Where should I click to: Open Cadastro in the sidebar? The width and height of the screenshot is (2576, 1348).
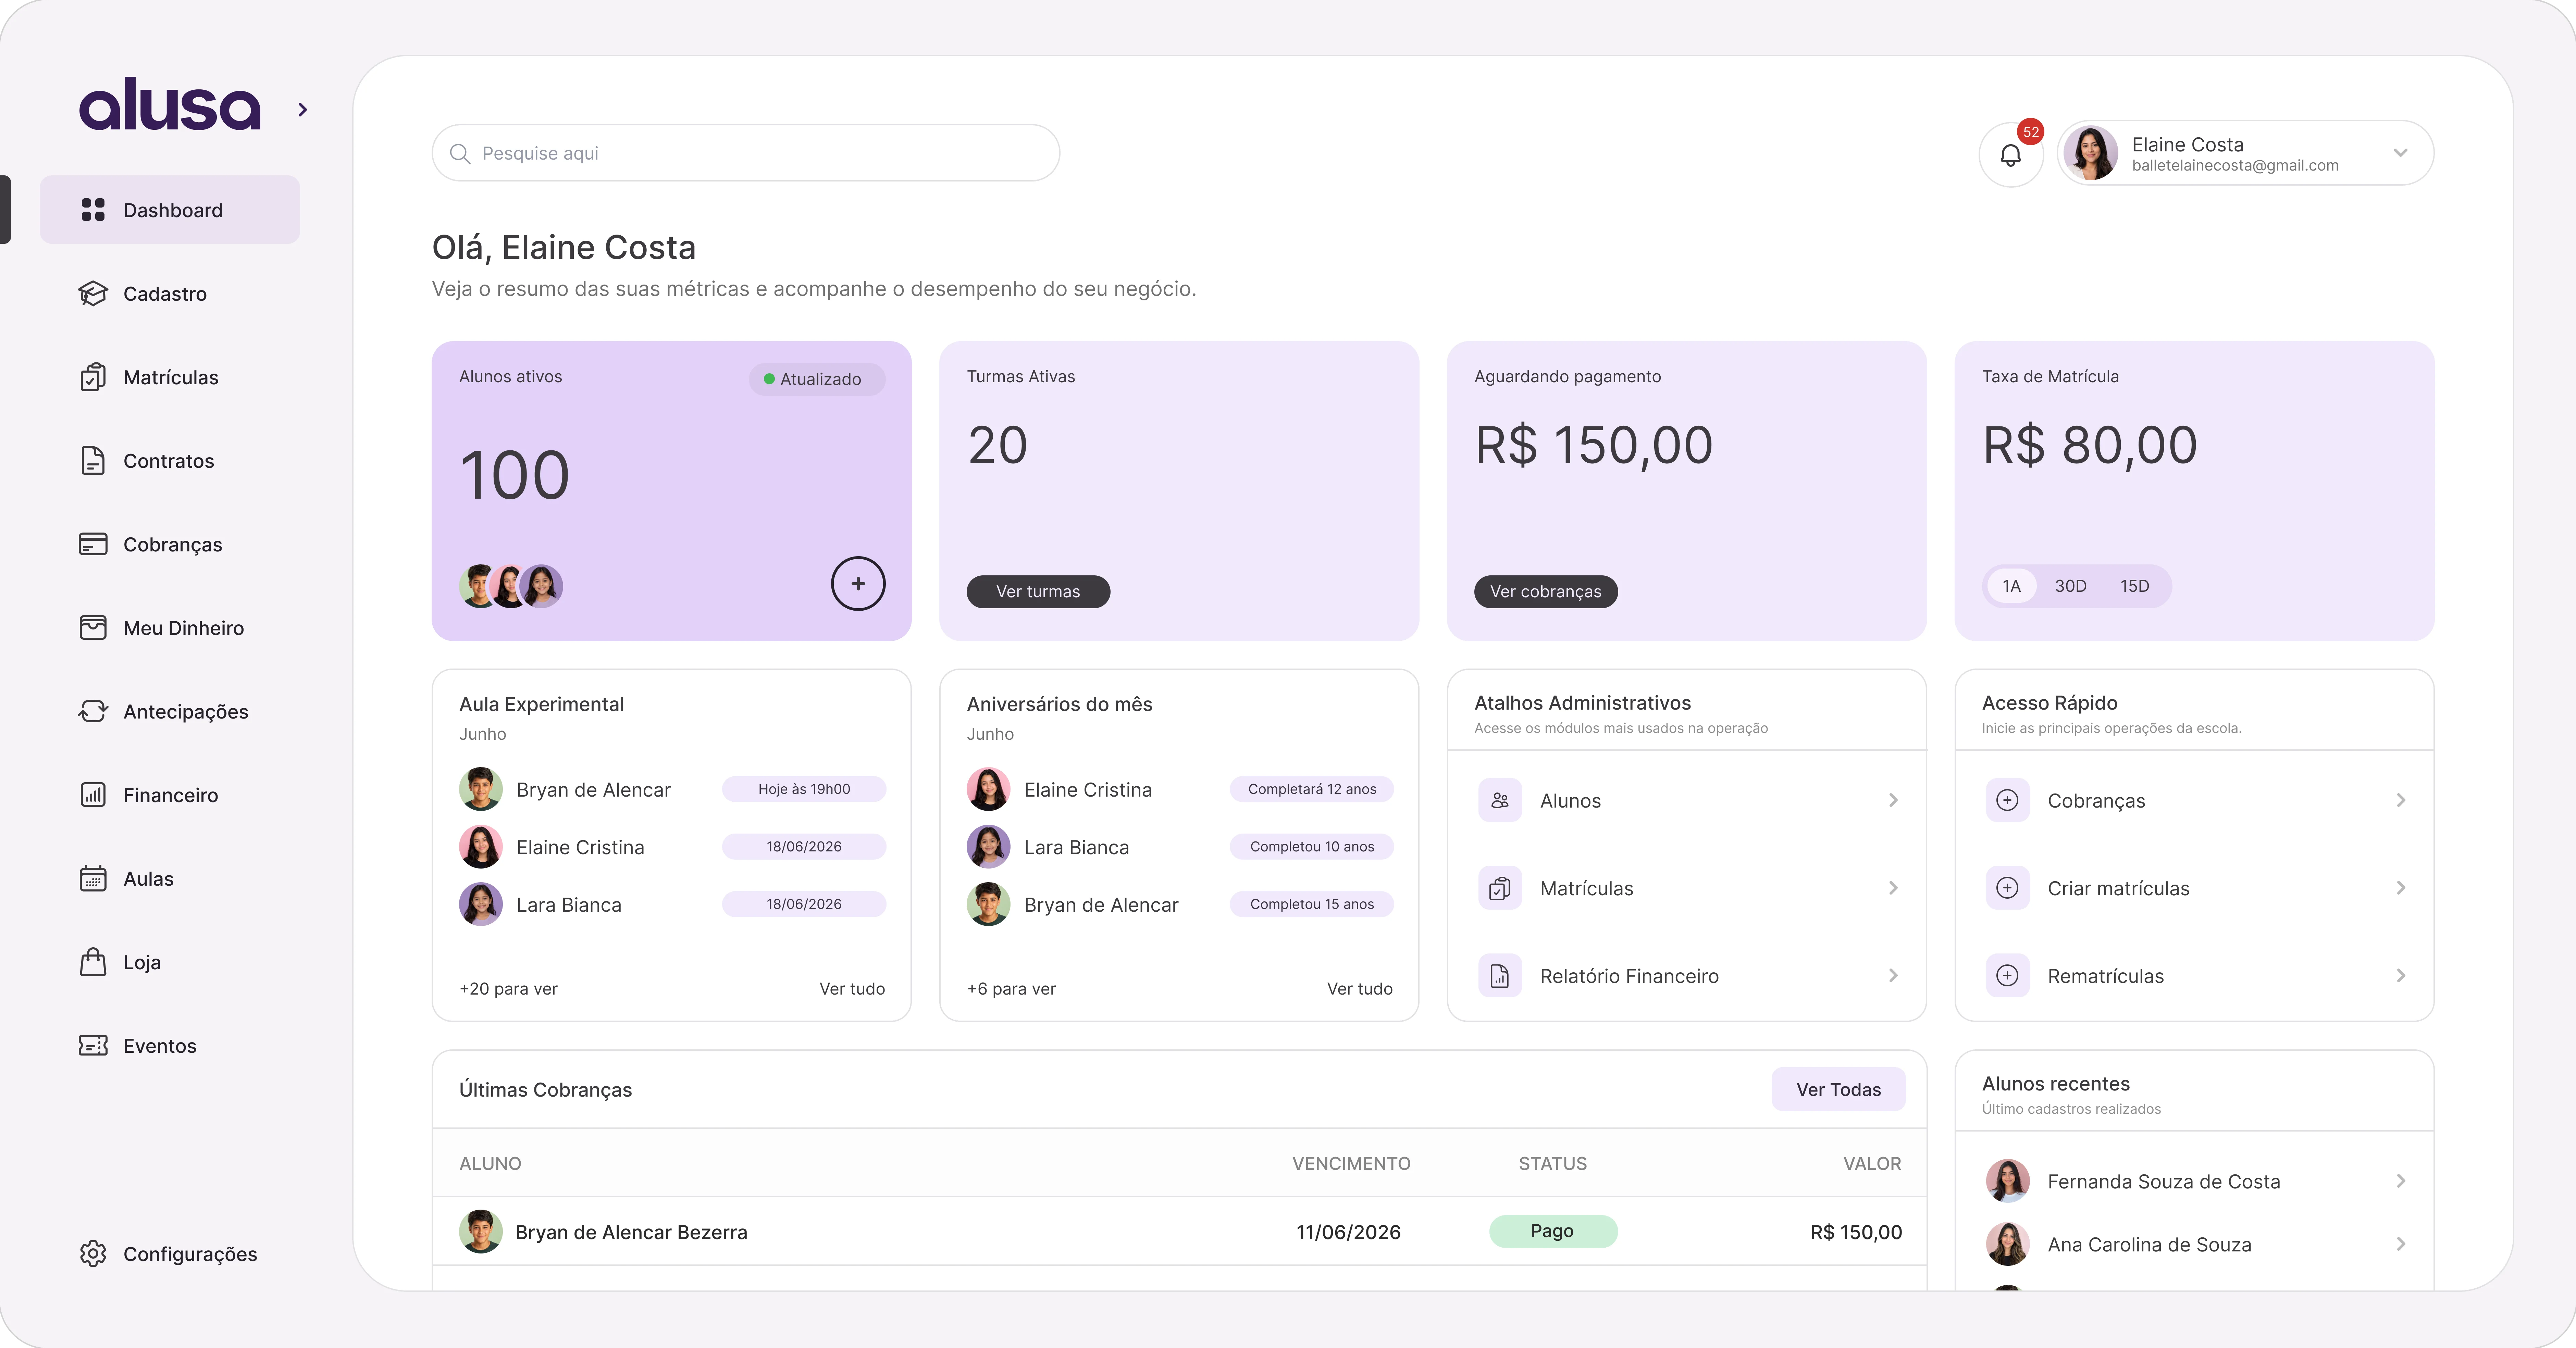point(165,294)
